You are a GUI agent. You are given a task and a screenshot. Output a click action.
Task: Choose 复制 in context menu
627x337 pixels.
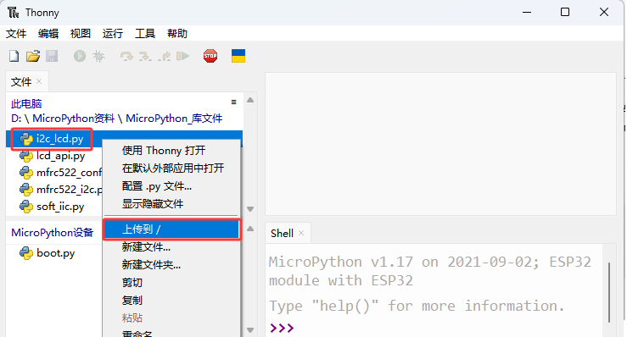tap(171, 301)
